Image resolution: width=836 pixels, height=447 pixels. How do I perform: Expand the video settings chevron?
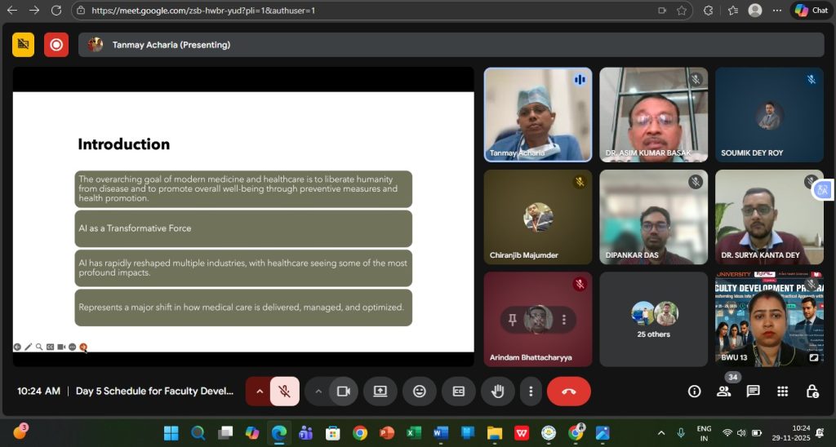[x=318, y=392]
